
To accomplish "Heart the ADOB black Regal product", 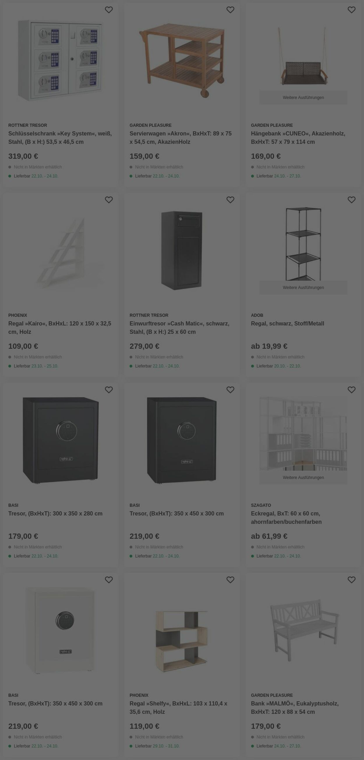I will click(351, 200).
